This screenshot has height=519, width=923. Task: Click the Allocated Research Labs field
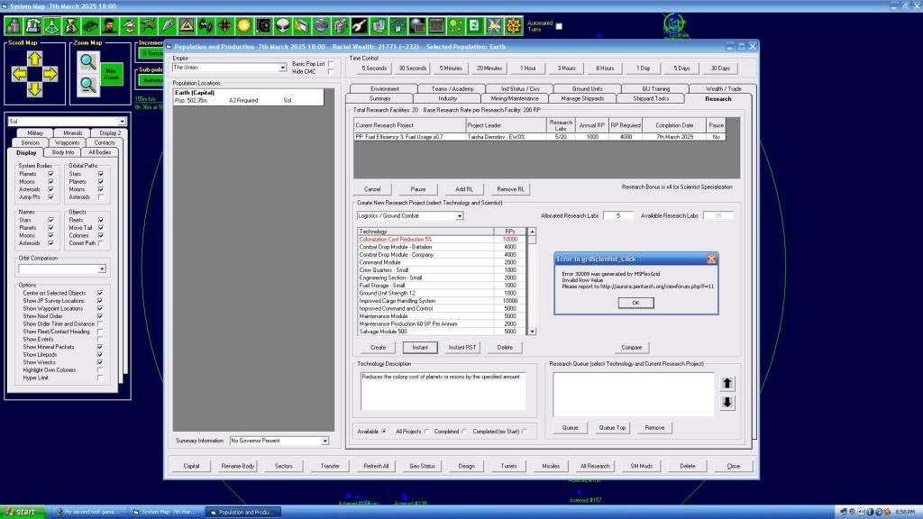[618, 216]
